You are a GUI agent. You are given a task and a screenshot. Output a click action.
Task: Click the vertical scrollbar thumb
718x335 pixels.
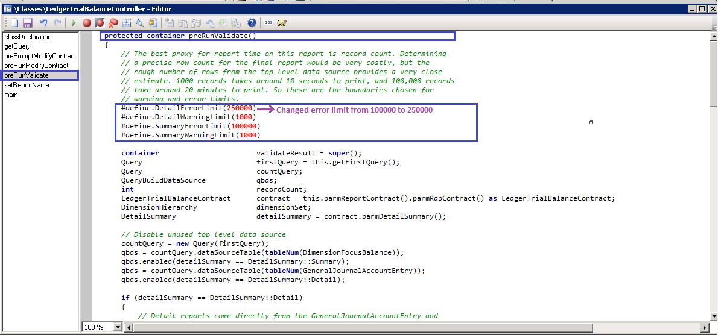click(x=713, y=75)
